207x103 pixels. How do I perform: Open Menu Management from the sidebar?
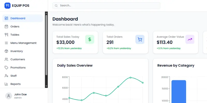click(x=23, y=43)
